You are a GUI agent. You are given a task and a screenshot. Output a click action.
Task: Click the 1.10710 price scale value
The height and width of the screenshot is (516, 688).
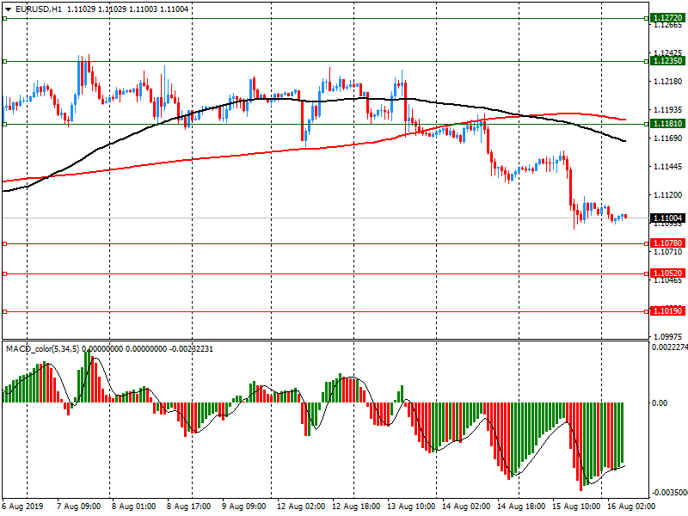[668, 252]
